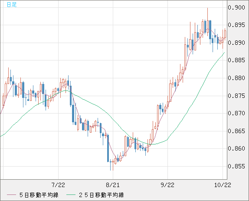This screenshot has width=249, height=201.
Task: Select the 0.875 price axis label
Action: pyautogui.click(x=236, y=96)
